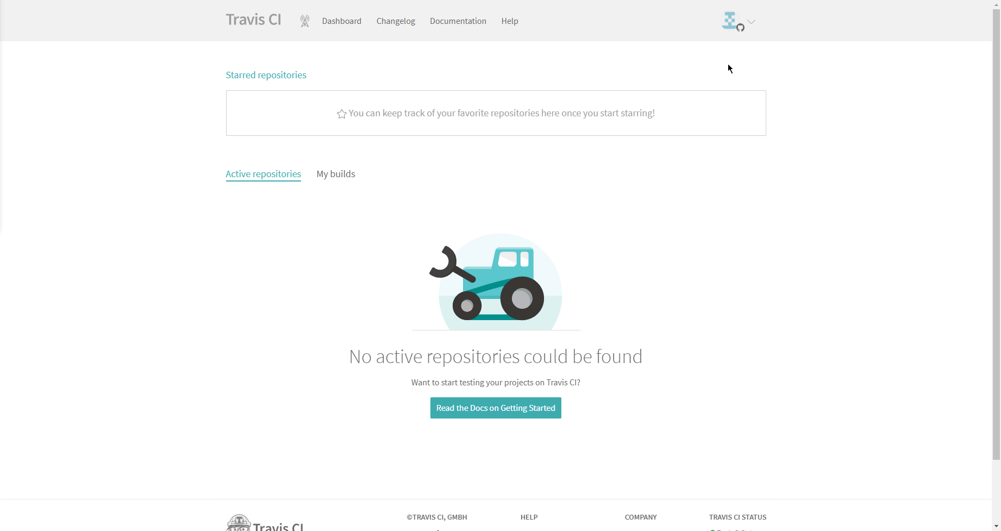Click the user avatar image

point(729,20)
